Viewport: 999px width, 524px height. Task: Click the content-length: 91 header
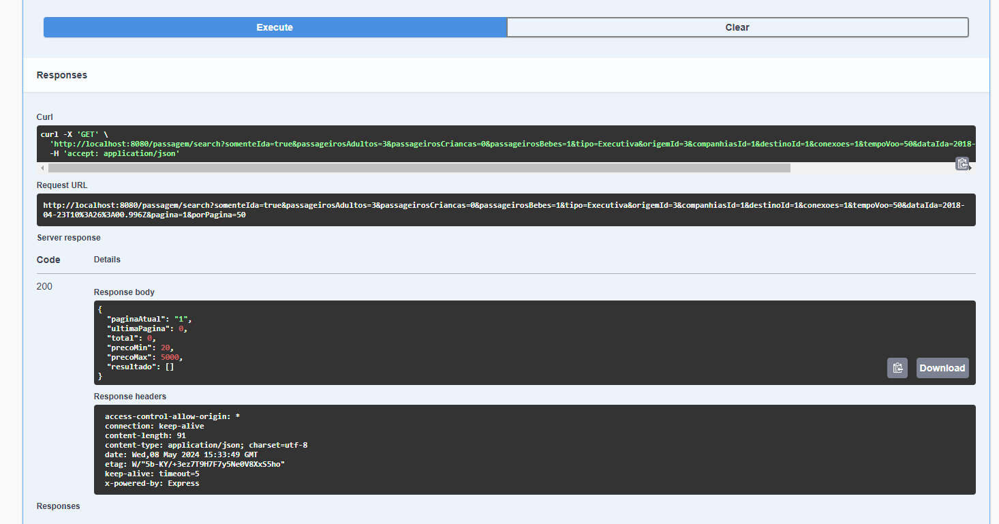[145, 435]
